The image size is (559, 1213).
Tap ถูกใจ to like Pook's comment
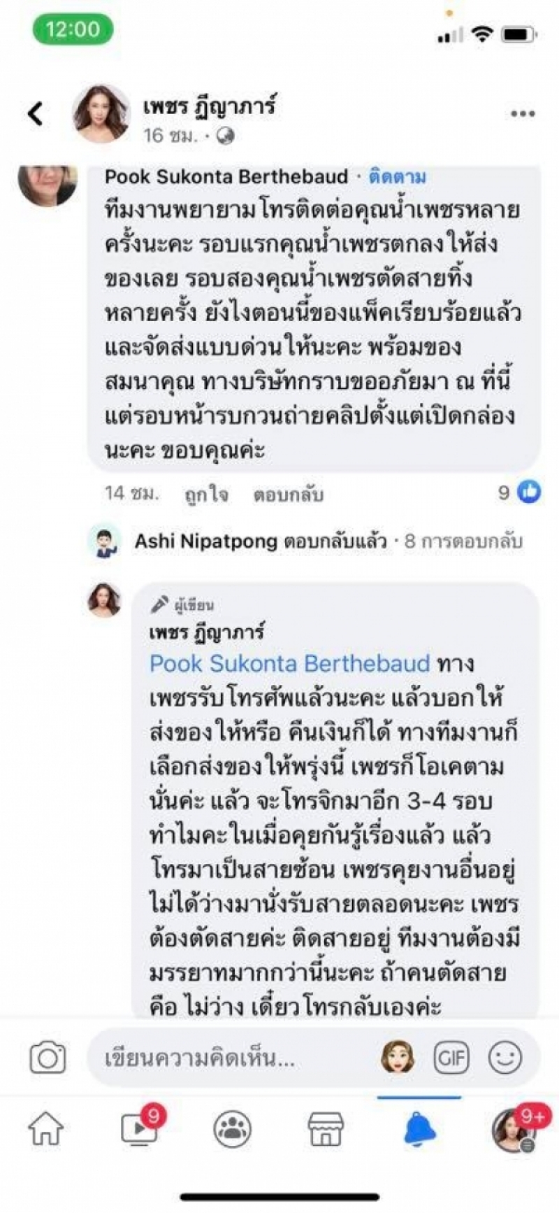pos(206,495)
